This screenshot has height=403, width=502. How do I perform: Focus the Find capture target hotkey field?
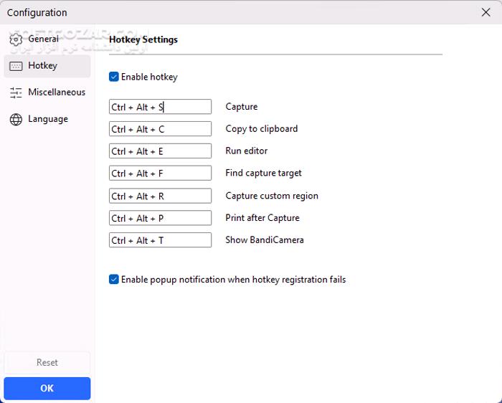click(160, 174)
